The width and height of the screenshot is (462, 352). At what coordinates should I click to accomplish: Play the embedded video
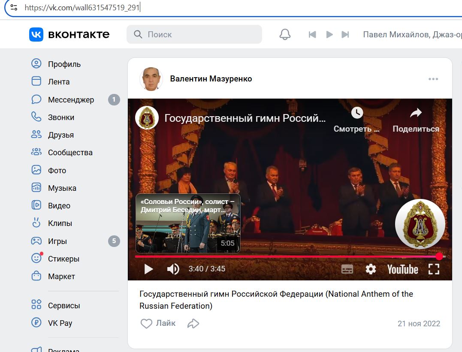148,269
